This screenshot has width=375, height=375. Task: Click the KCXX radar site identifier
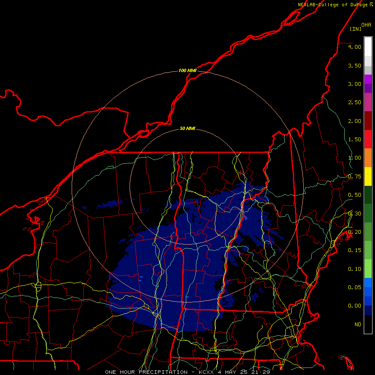tap(206, 372)
